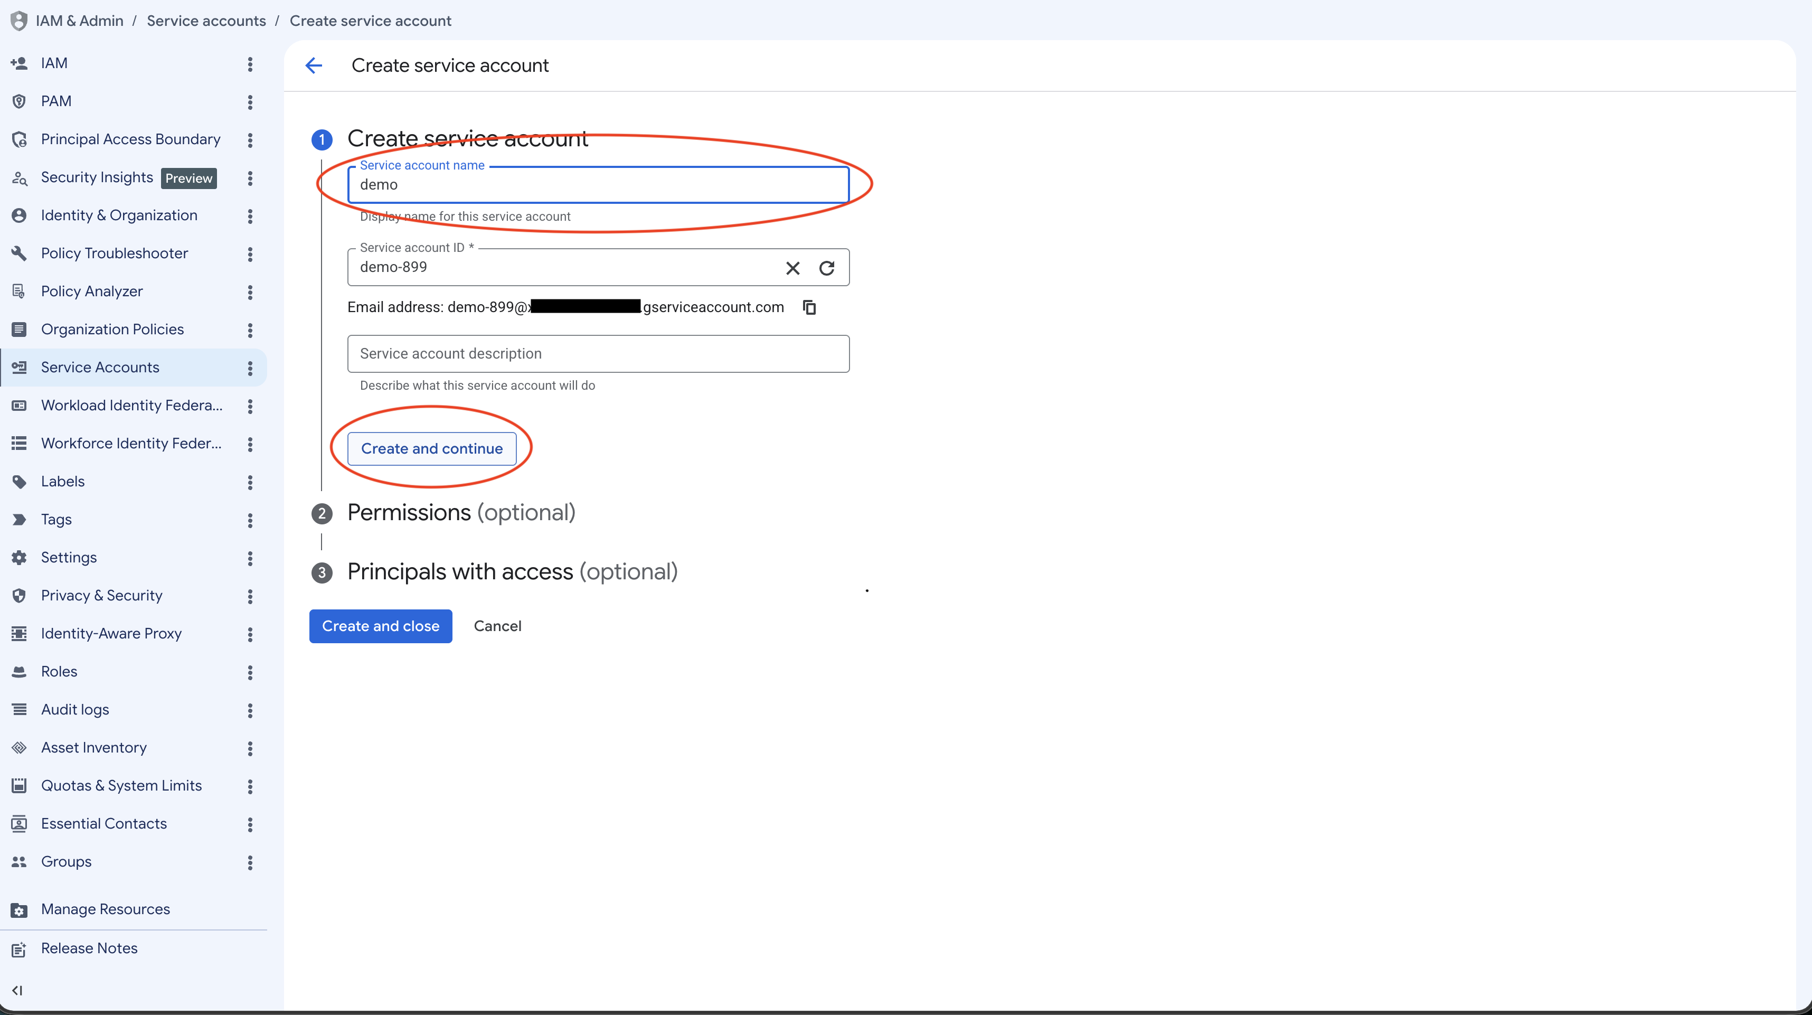Image resolution: width=1812 pixels, height=1015 pixels.
Task: Click the Identity-Aware Proxy icon
Action: 19,634
